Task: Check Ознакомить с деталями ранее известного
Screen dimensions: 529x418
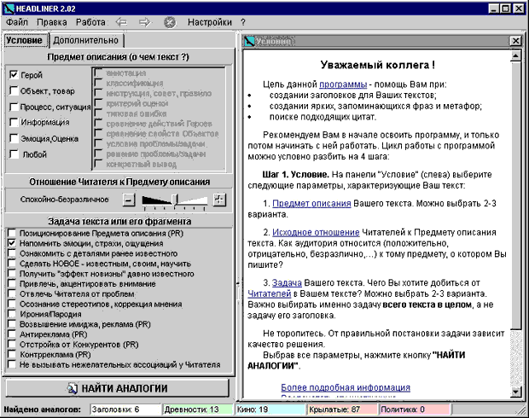Action: [12, 253]
